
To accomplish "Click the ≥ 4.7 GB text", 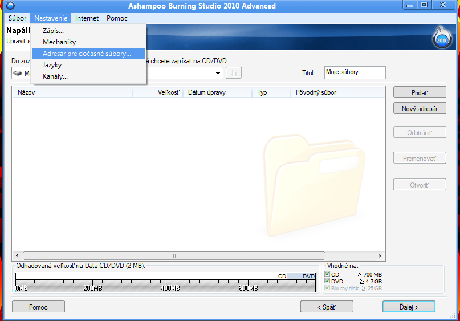I will [371, 282].
